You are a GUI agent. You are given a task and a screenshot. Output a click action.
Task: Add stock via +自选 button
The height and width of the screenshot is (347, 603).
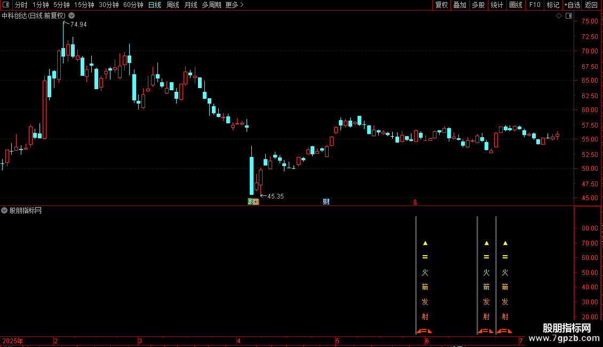pyautogui.click(x=572, y=5)
